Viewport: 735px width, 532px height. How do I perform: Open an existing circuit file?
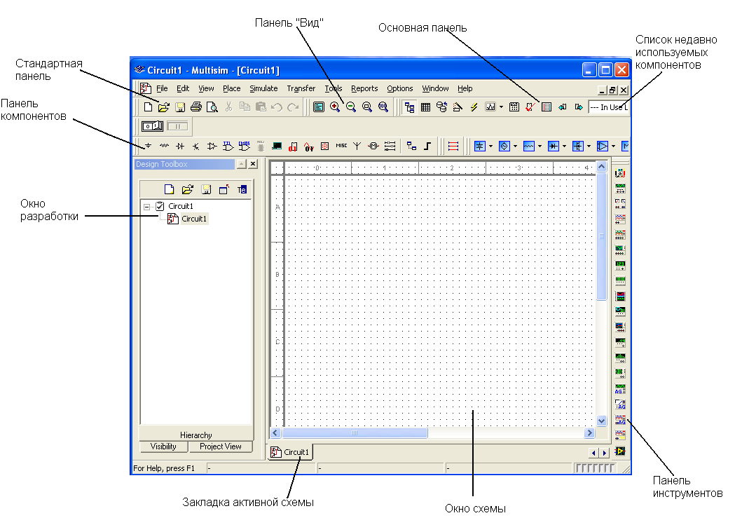[163, 107]
